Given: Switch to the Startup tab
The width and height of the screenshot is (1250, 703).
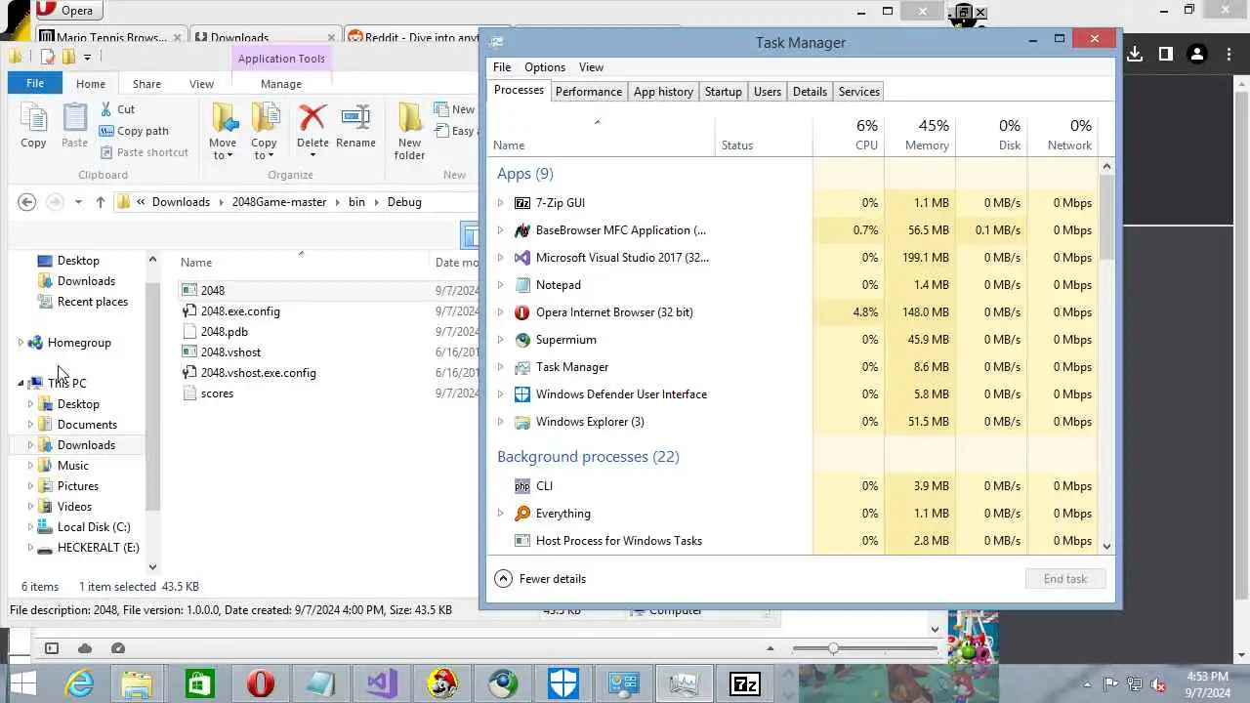Looking at the screenshot, I should 723,92.
